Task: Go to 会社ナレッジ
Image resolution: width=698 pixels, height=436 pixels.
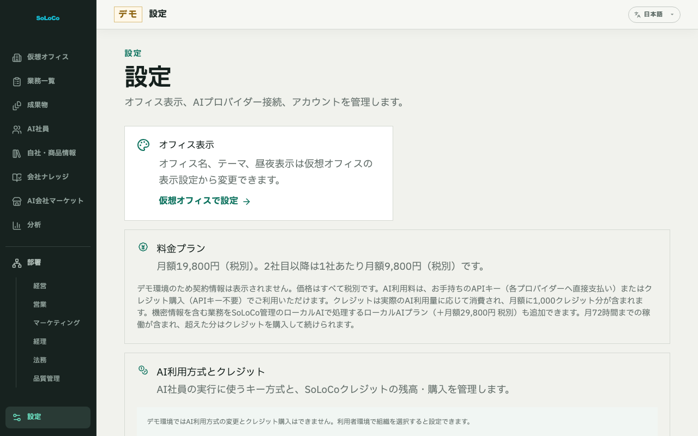Action: (x=48, y=177)
